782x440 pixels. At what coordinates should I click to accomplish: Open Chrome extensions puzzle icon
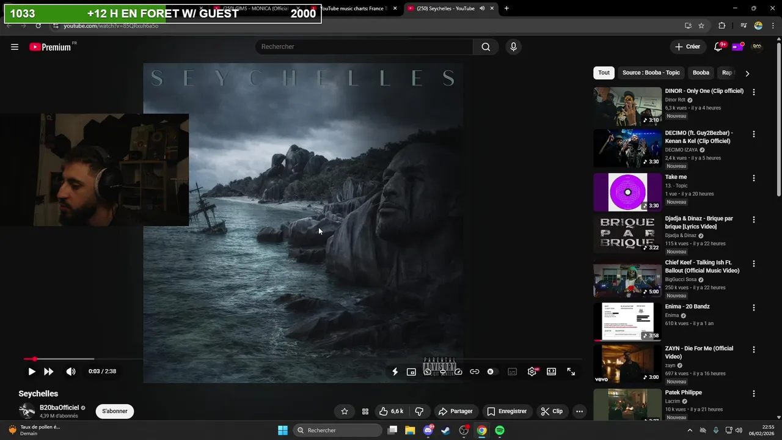coord(722,26)
